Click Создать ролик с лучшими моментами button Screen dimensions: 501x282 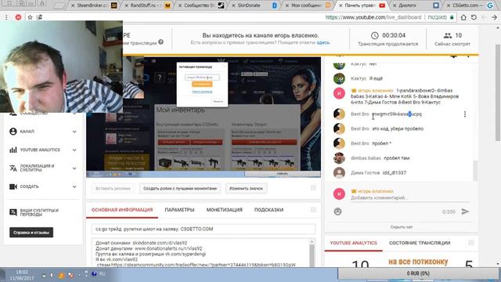click(180, 188)
